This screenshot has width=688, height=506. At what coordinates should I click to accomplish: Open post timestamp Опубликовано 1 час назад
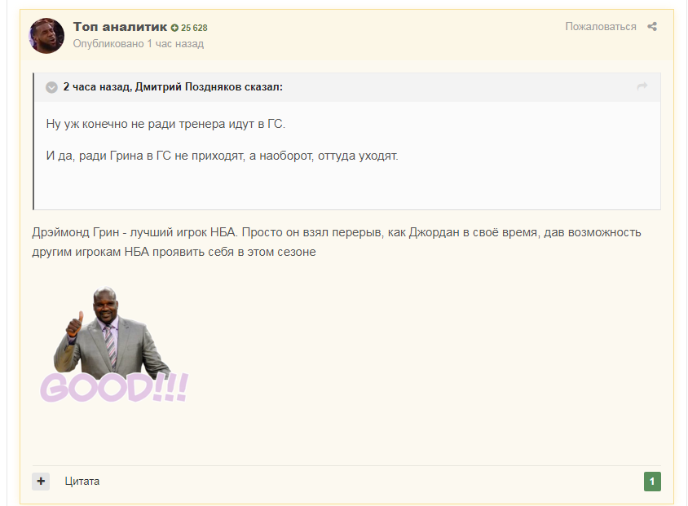139,44
